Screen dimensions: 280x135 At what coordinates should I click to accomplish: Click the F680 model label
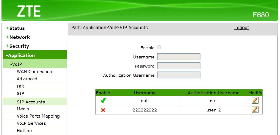click(x=261, y=15)
